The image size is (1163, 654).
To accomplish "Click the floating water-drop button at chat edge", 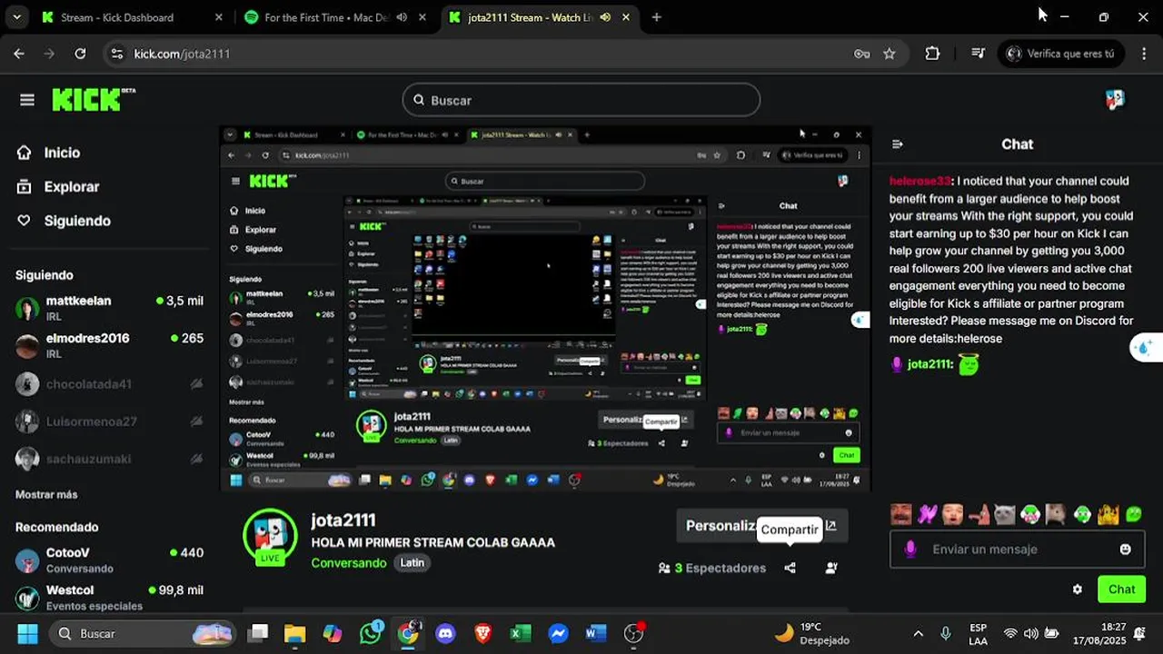I will (x=1146, y=347).
